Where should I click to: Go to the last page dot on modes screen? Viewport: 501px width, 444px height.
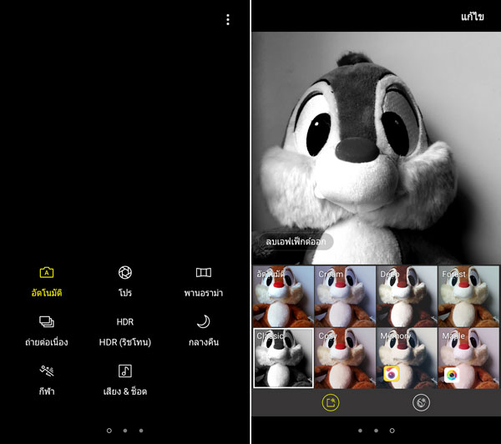click(x=141, y=431)
